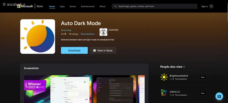Click the Auto Dark Mode app icon
This screenshot has width=228, height=103.
click(38, 37)
